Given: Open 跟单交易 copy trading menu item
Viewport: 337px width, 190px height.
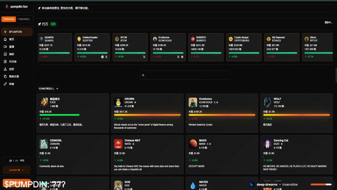Looking at the screenshot, I should click(x=17, y=77).
